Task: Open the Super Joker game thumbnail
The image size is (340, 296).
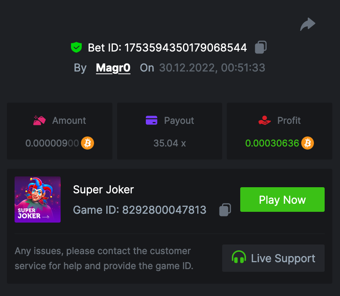Action: pyautogui.click(x=38, y=200)
